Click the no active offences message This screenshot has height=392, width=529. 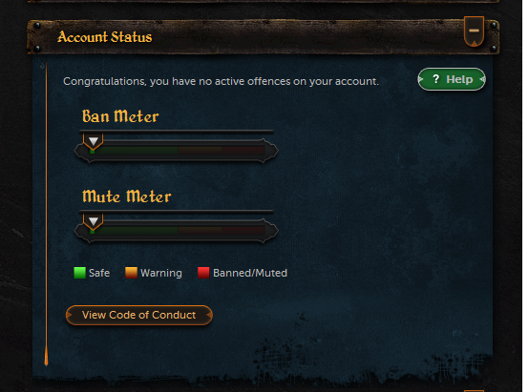coord(221,82)
